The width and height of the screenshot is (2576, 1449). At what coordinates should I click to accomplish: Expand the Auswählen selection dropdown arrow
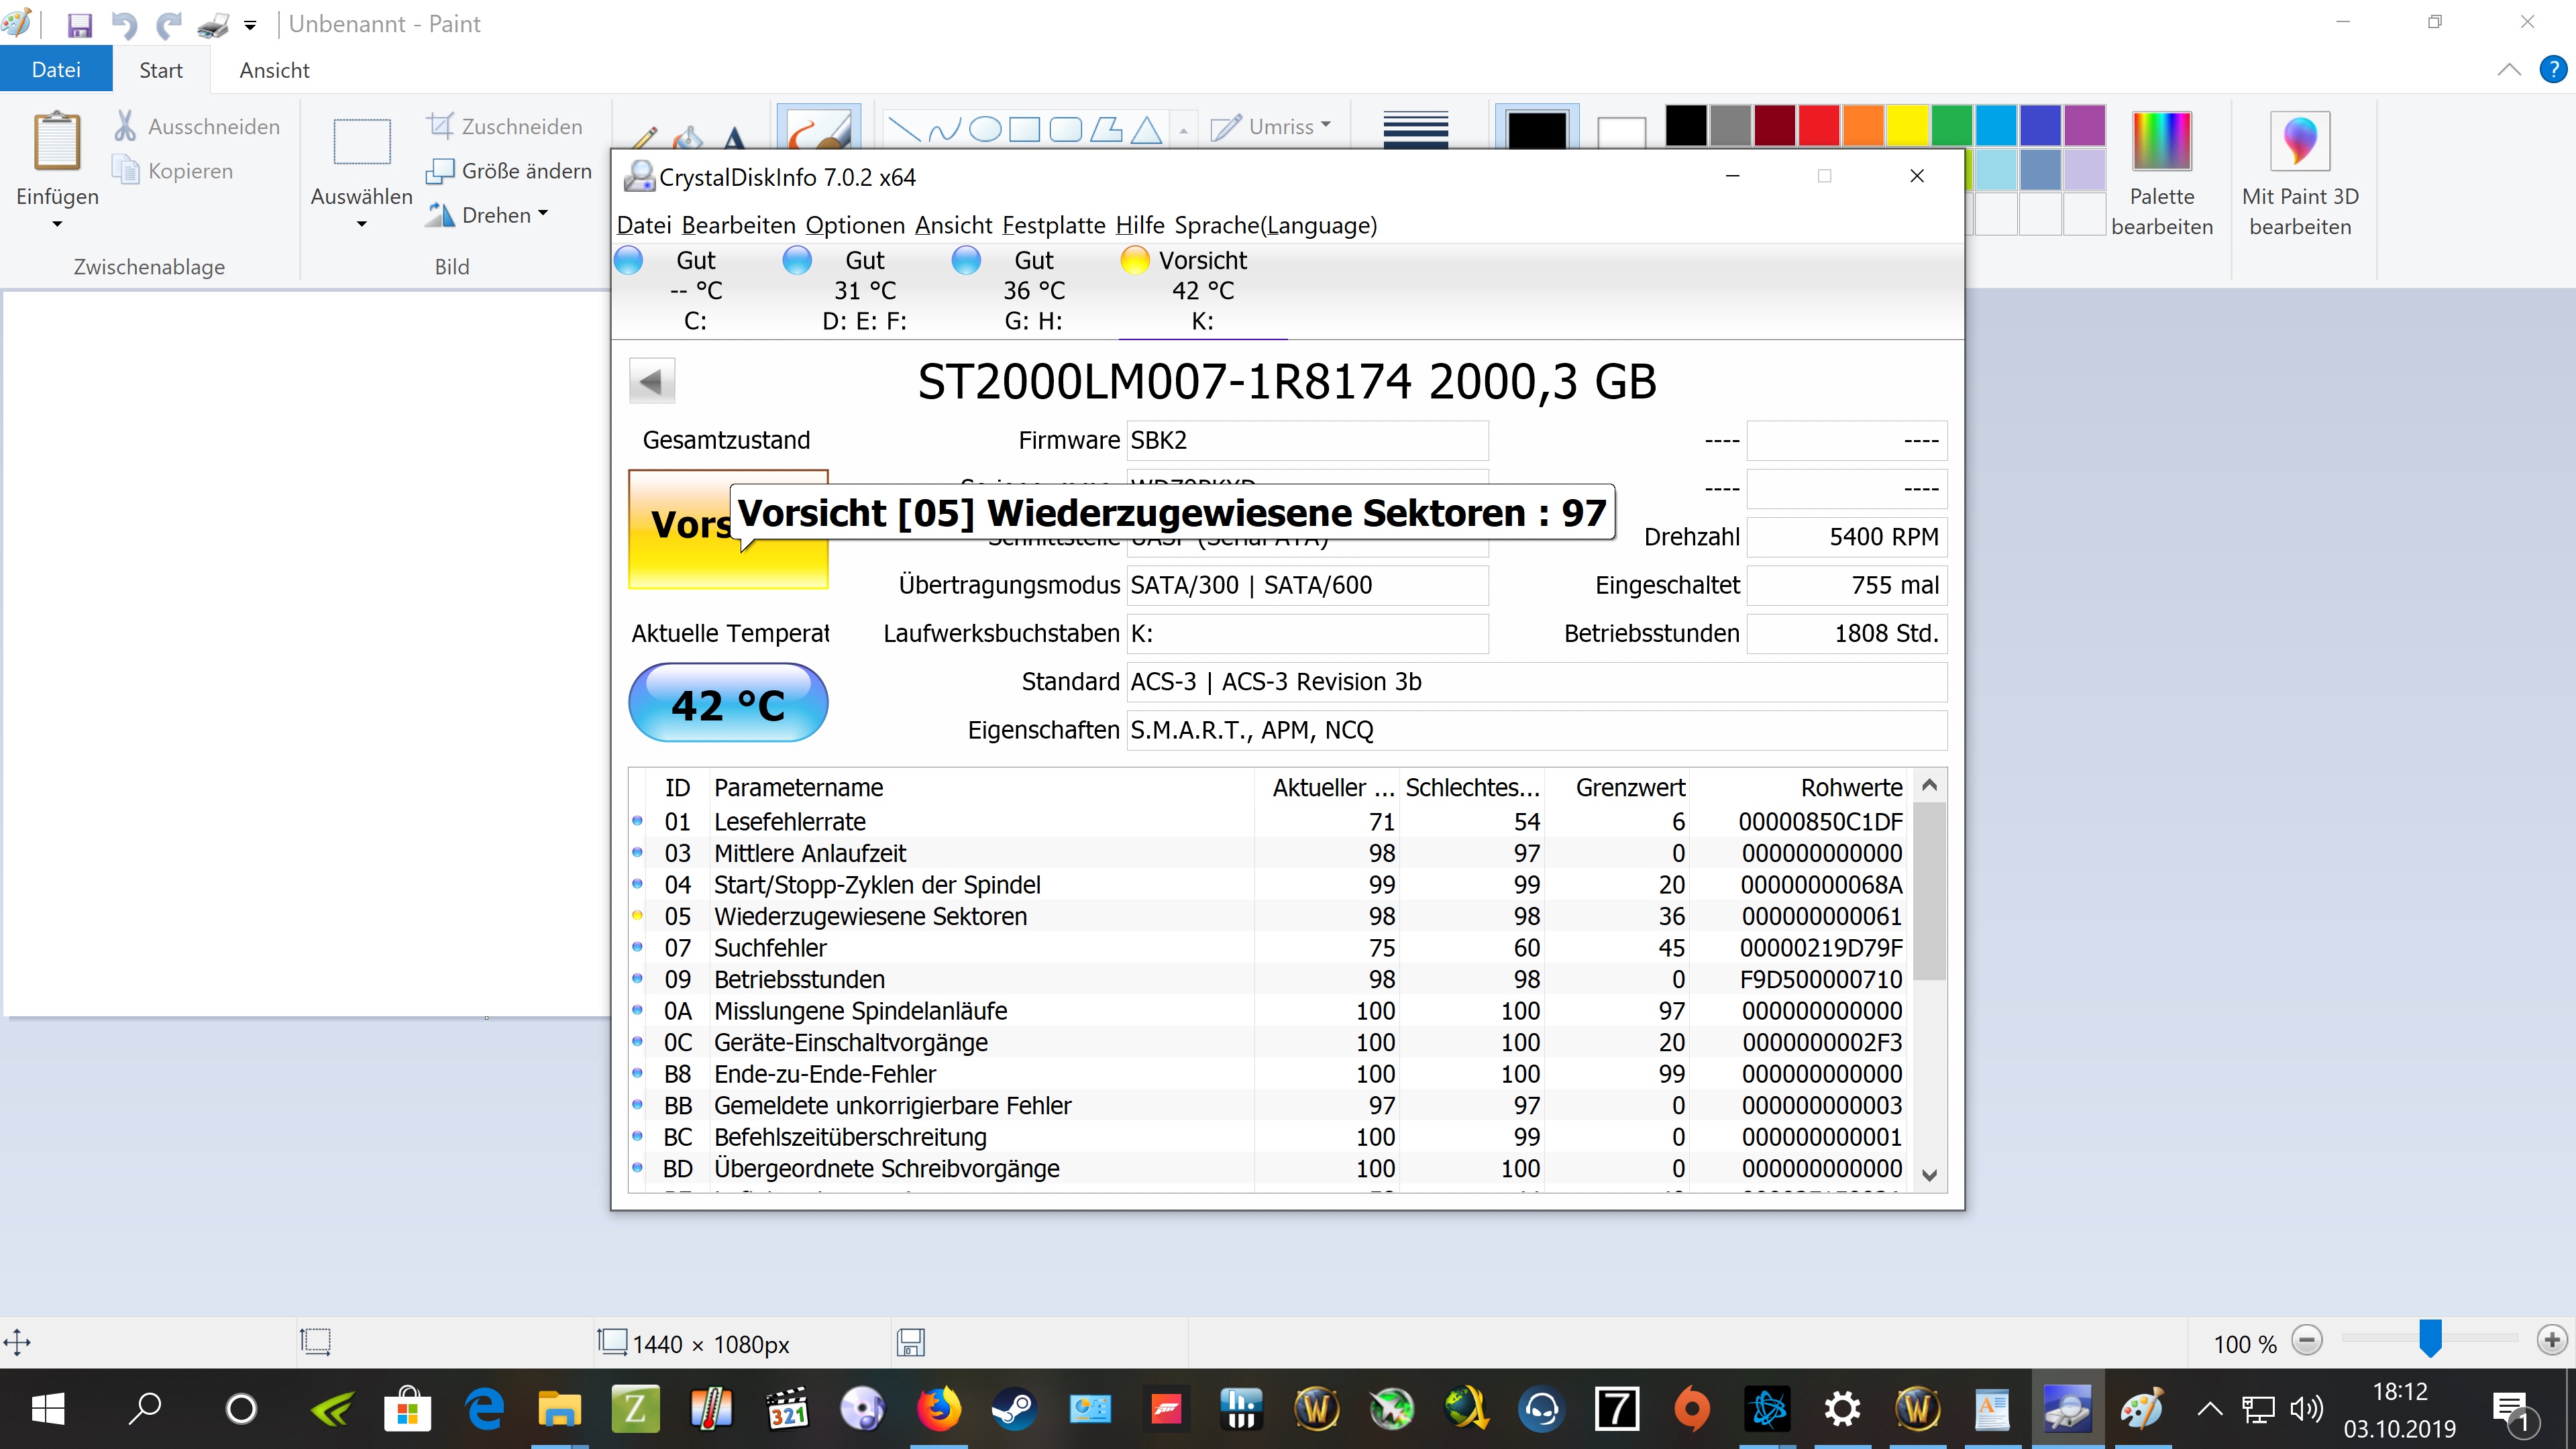click(x=361, y=224)
